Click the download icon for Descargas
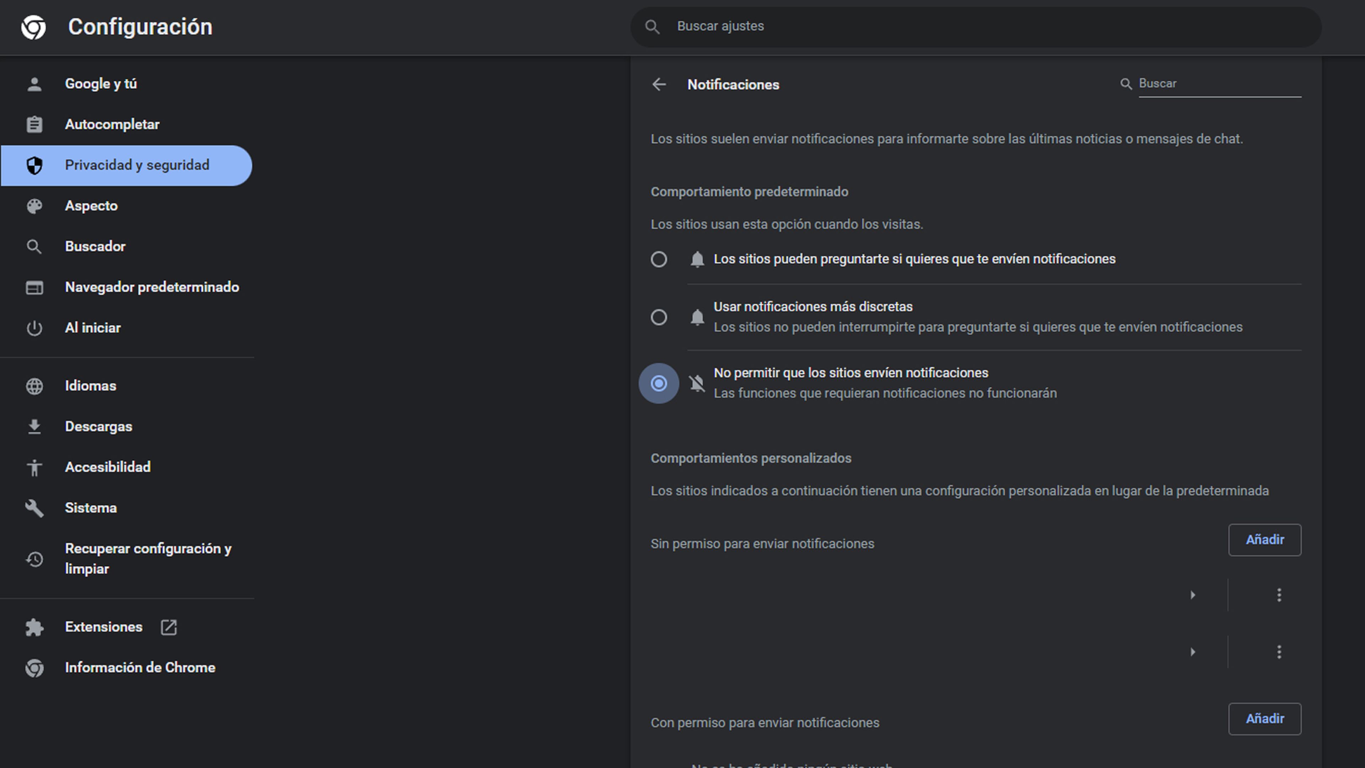This screenshot has width=1365, height=768. (34, 427)
